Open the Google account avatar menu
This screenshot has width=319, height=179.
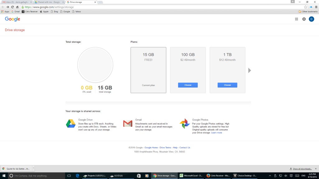tap(311, 19)
